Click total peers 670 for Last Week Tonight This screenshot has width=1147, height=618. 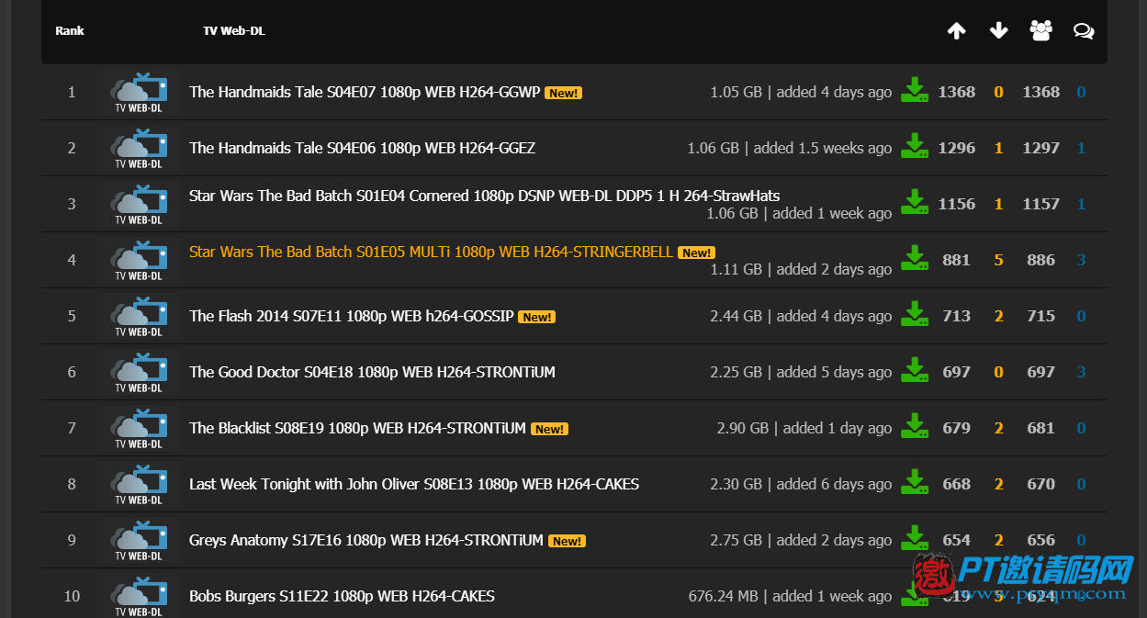(x=1040, y=484)
